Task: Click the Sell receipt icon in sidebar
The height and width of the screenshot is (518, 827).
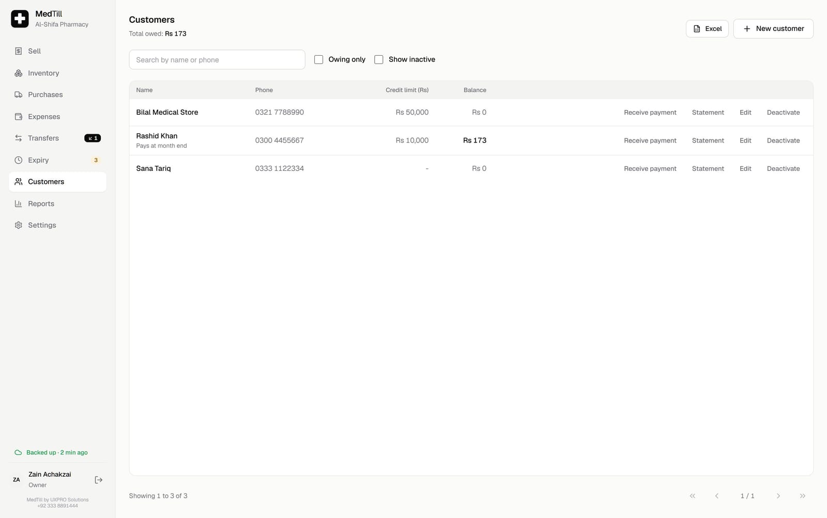Action: coord(19,51)
